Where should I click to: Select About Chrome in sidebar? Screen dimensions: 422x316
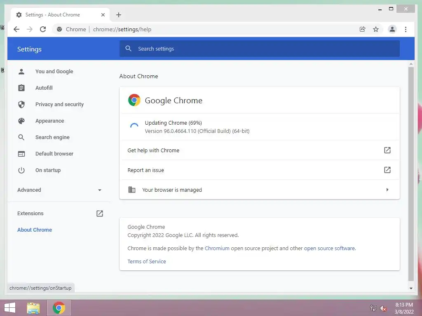point(35,230)
